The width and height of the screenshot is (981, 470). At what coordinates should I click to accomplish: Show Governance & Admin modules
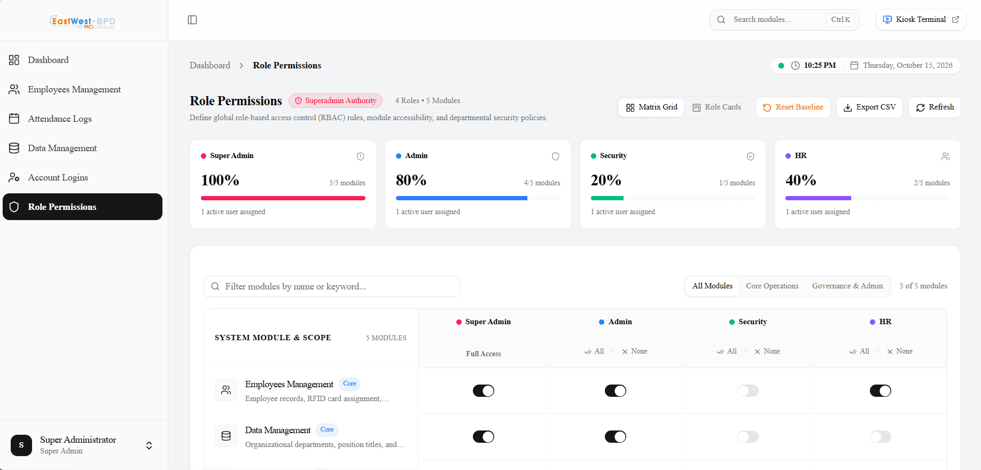pyautogui.click(x=847, y=286)
